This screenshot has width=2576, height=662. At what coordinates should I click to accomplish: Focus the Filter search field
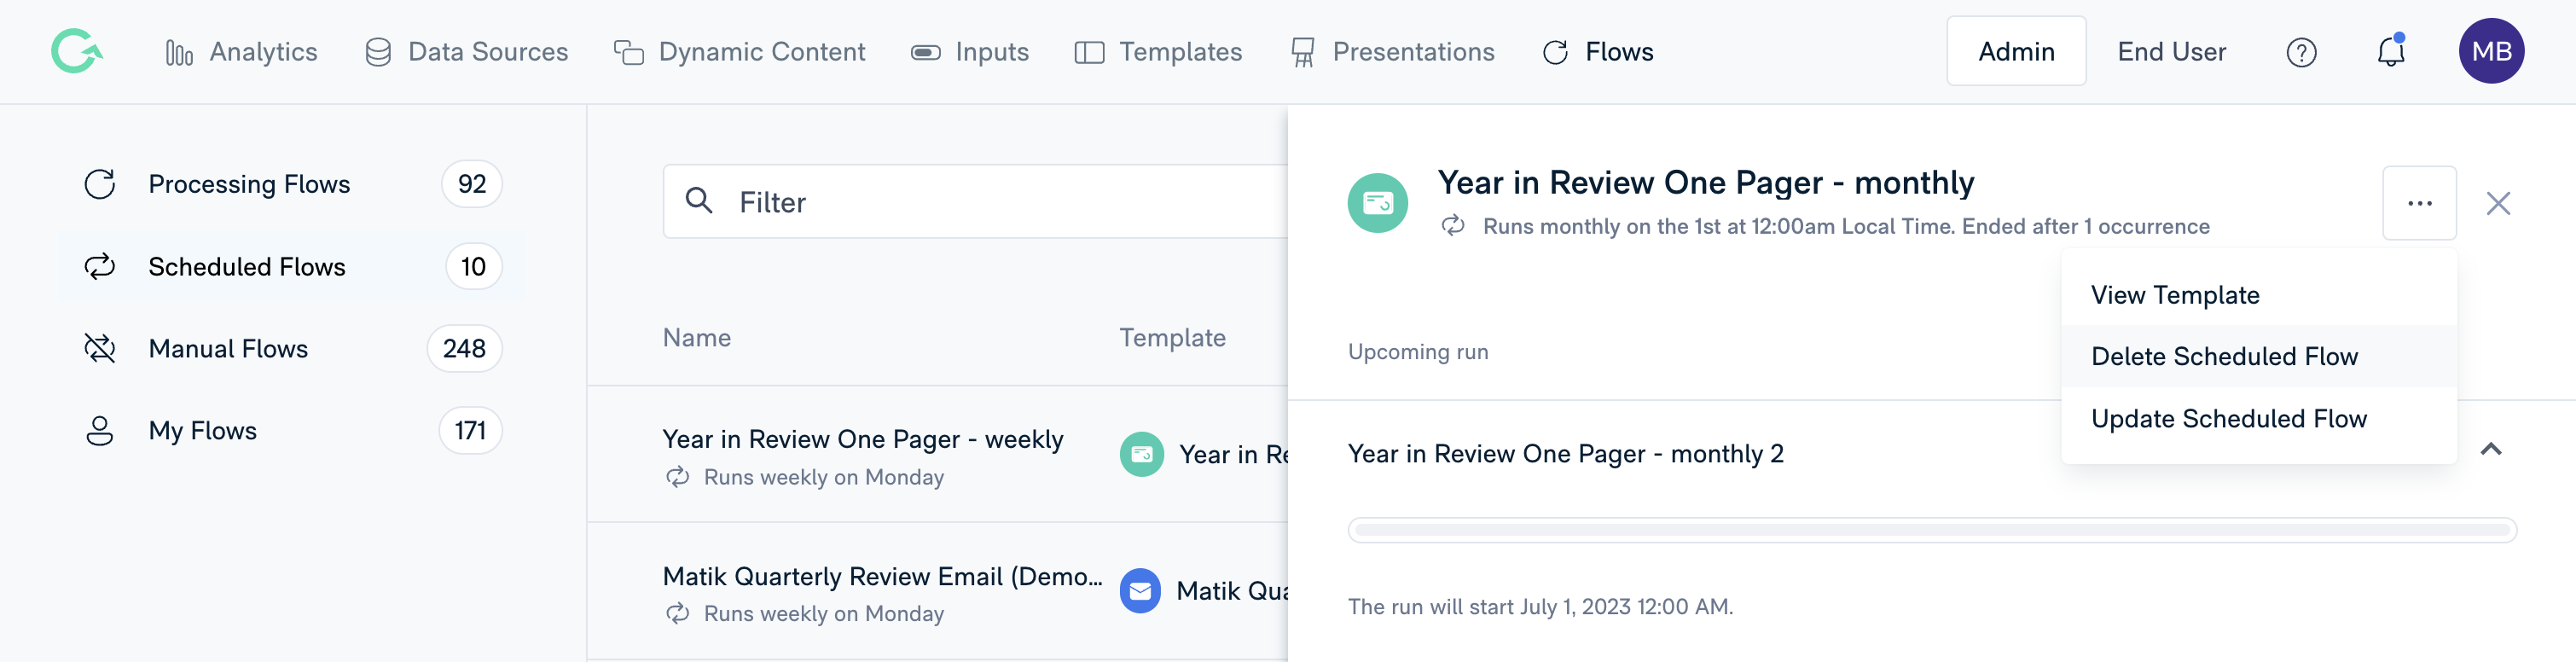tap(975, 202)
